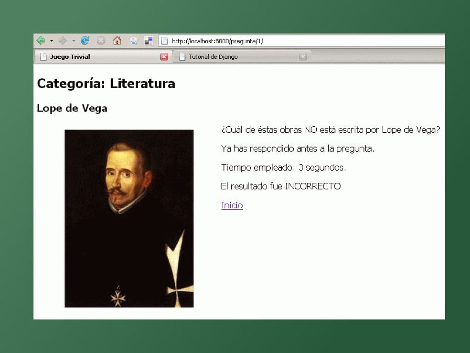
Task: Go to home page via house icon
Action: 117,40
